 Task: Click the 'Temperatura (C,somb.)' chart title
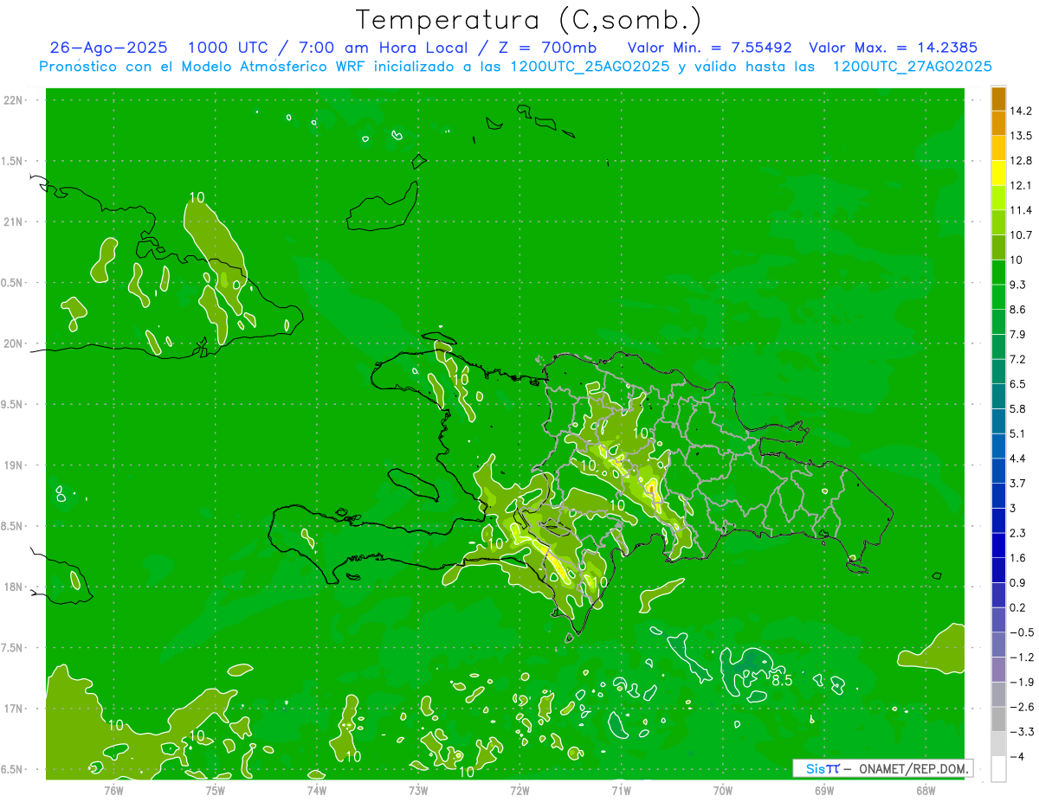tap(529, 20)
